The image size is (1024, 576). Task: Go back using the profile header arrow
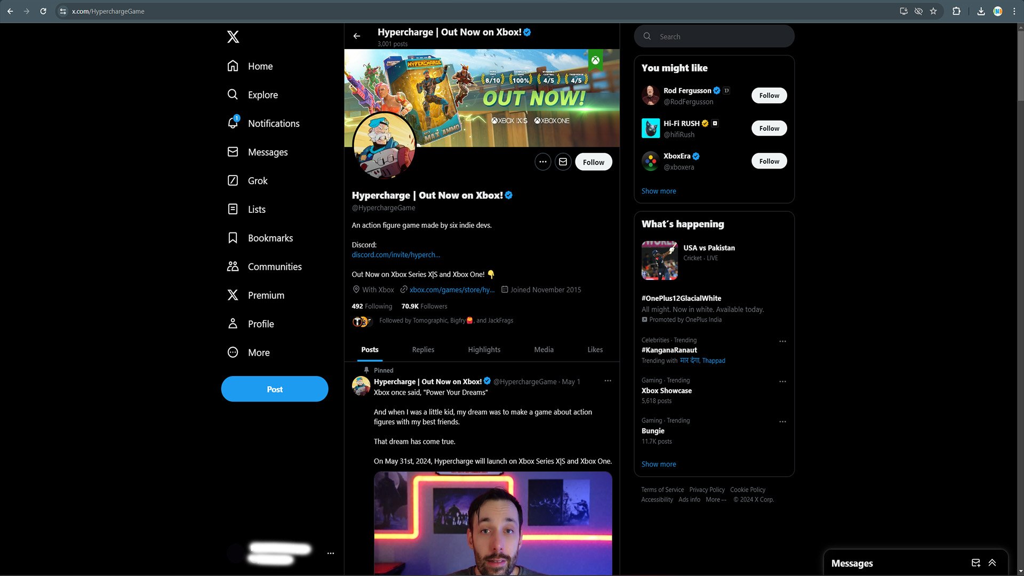[357, 36]
